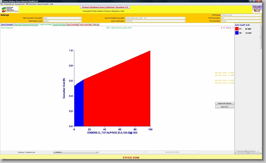Select the o_totalprice display dimension dropdown
Image resolution: width=266 pixels, height=163 pixels.
pos(76,152)
